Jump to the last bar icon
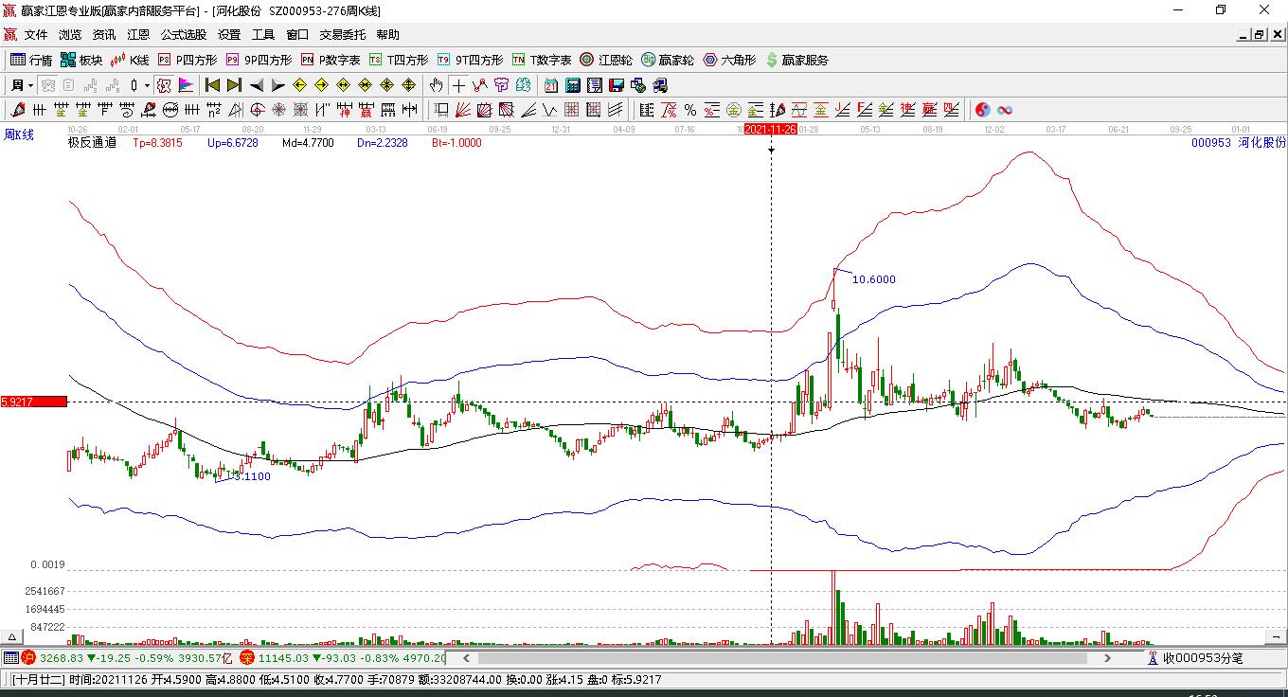1288x697 pixels. point(234,85)
